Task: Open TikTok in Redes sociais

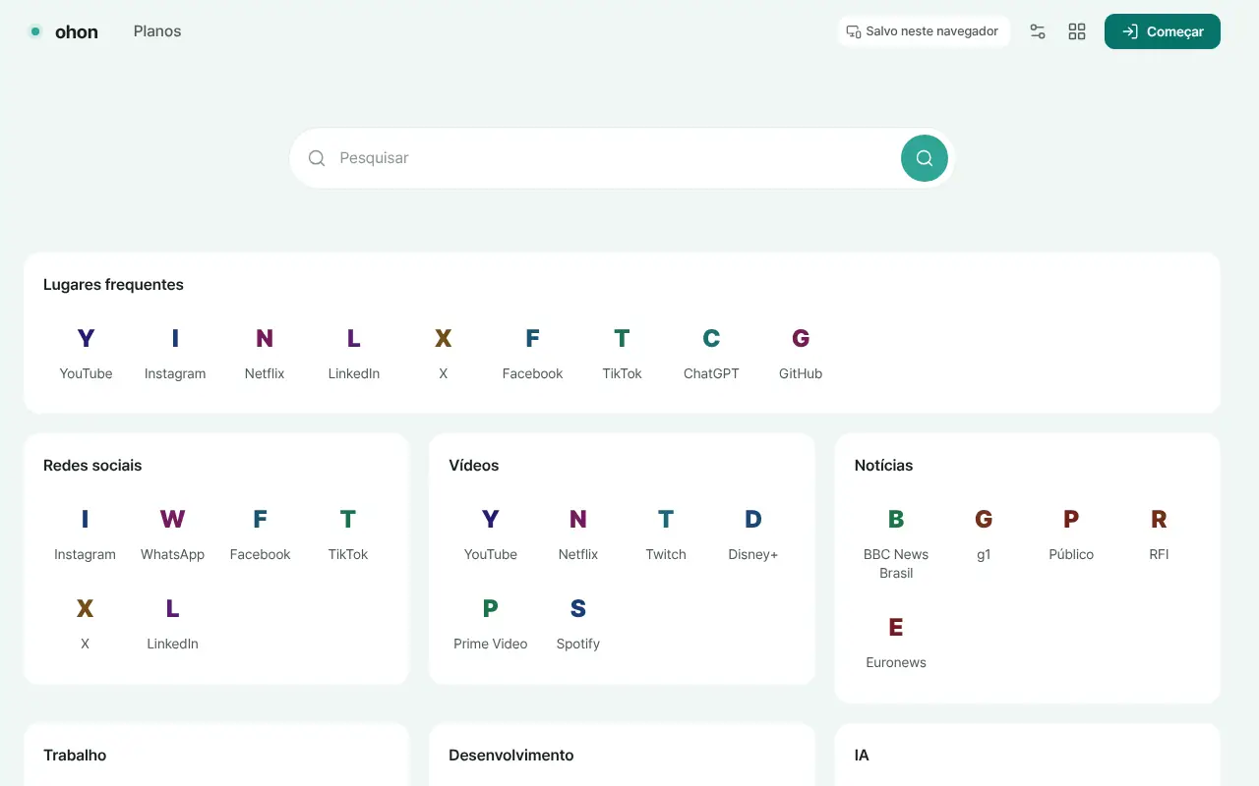Action: tap(348, 534)
